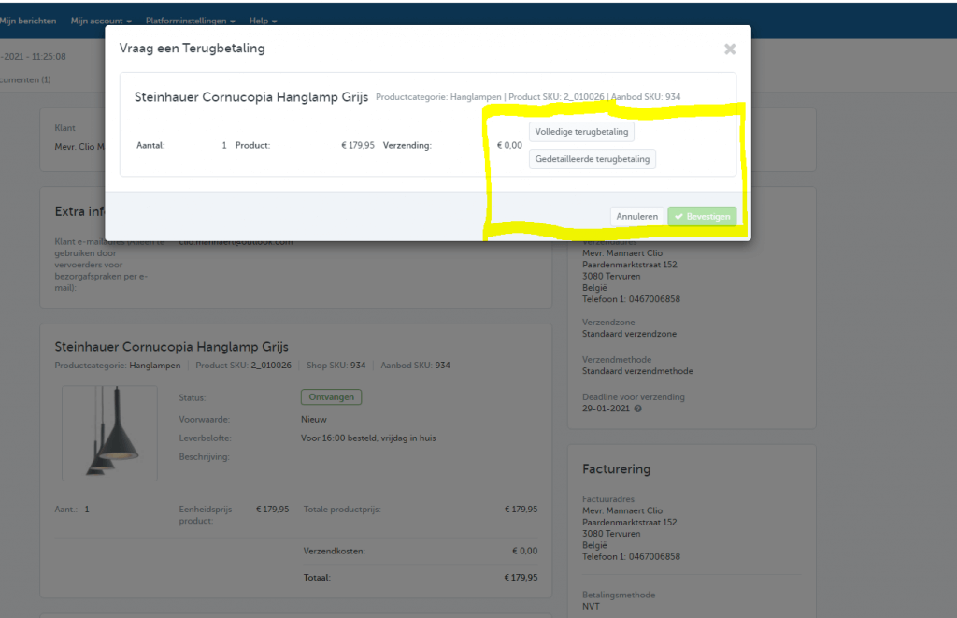This screenshot has width=957, height=618.
Task: Click the Steinhauer Cornucopia heading in order panel
Action: [x=172, y=346]
